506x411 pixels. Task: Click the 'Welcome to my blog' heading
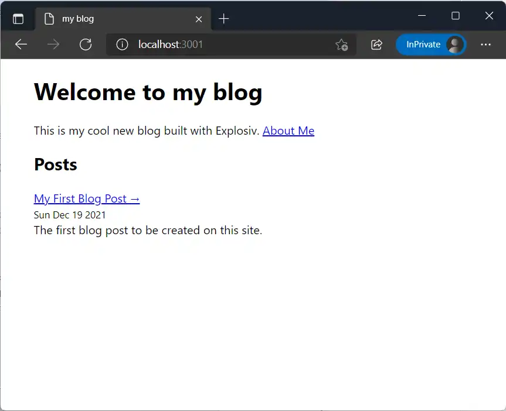coord(148,92)
